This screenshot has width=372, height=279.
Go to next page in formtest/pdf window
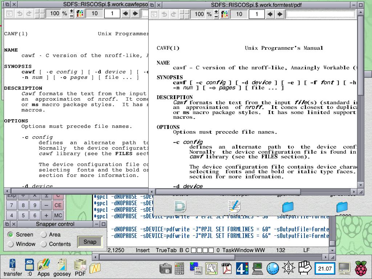point(280,14)
